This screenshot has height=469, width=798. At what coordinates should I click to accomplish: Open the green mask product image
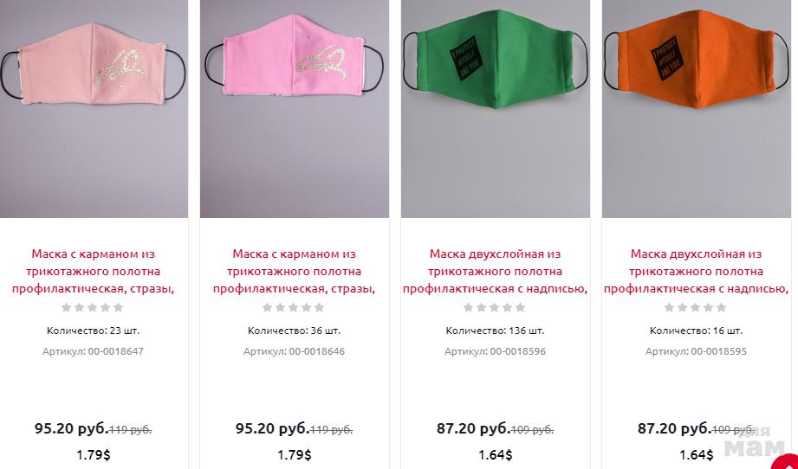point(496,109)
